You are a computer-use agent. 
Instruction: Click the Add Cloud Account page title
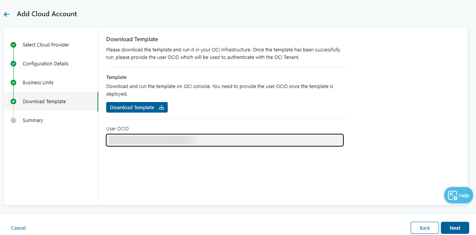click(47, 14)
